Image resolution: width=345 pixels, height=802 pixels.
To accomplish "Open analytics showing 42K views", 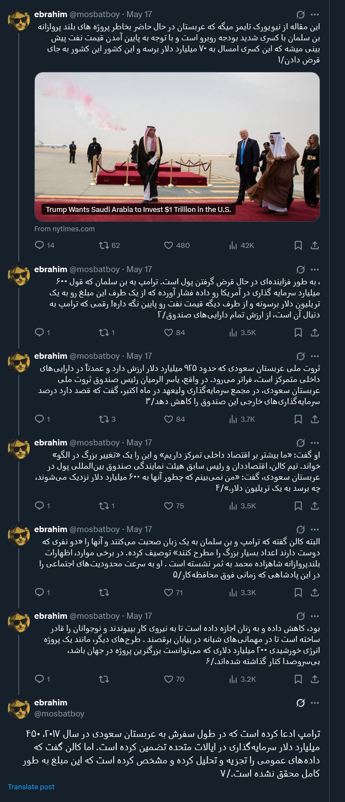I will click(232, 245).
